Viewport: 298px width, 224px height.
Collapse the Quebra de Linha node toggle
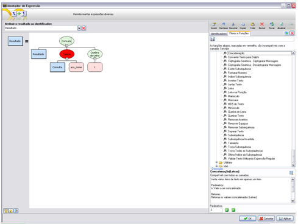pos(95,59)
